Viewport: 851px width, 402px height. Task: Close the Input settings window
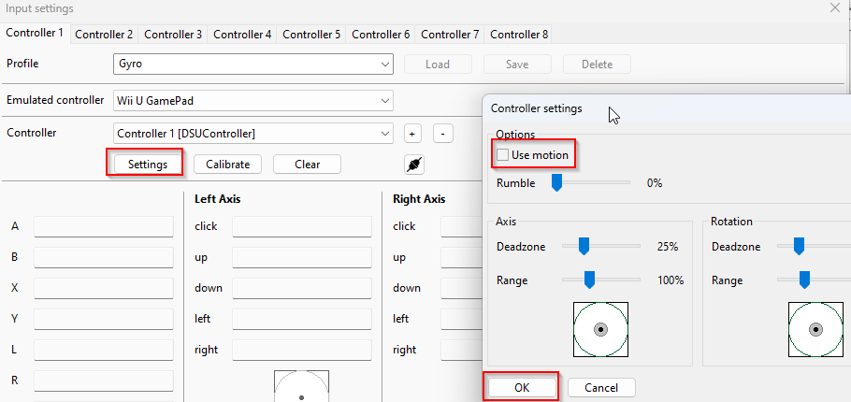click(834, 7)
